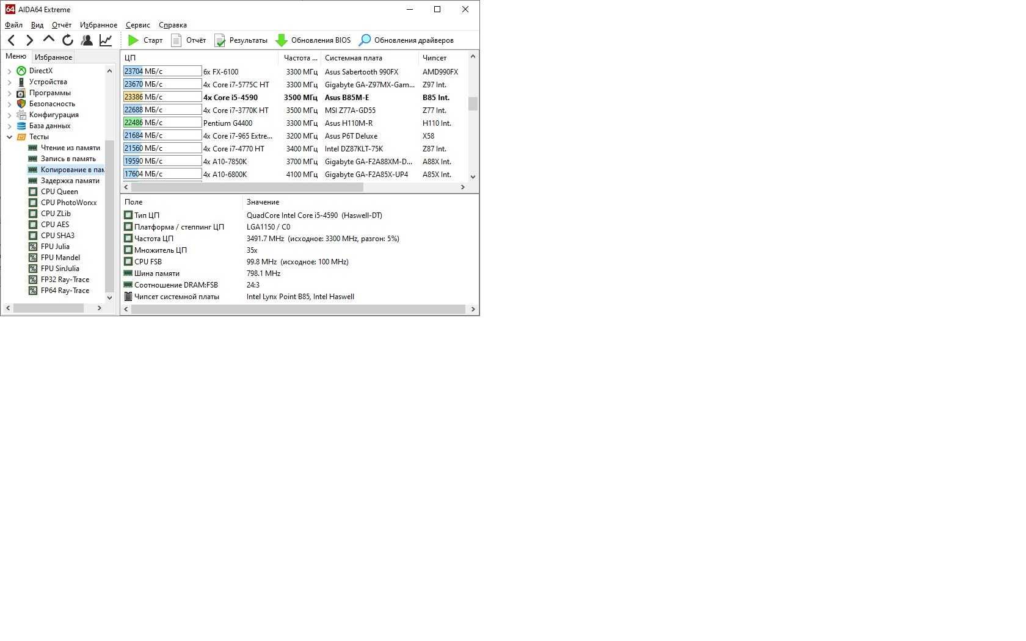Select the 6x FX-6100 result row
1026x641 pixels.
tap(294, 71)
